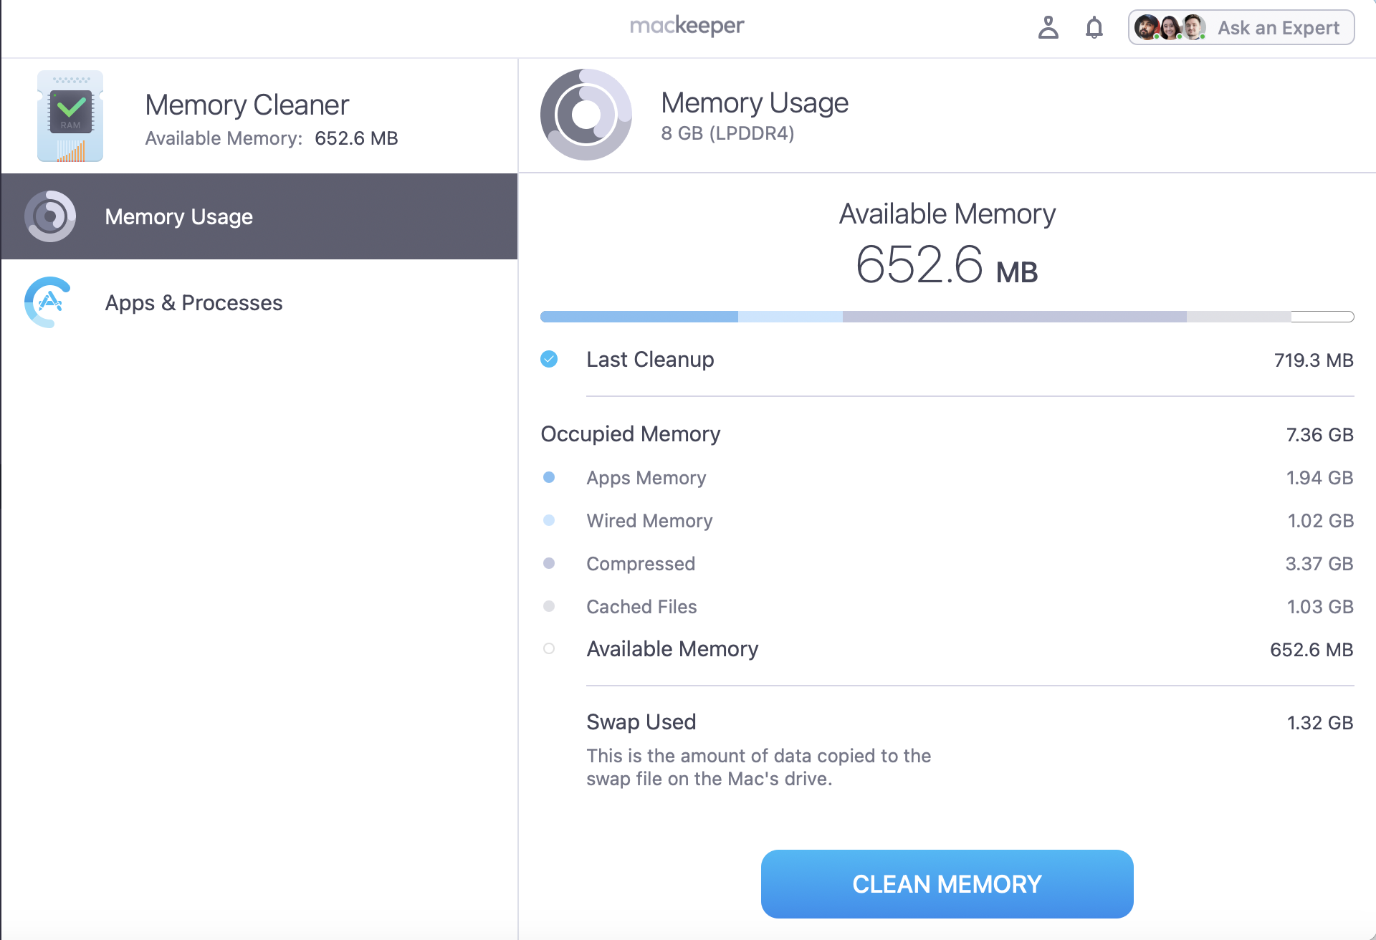Image resolution: width=1376 pixels, height=940 pixels.
Task: Open the Apps & Processes section
Action: (x=193, y=302)
